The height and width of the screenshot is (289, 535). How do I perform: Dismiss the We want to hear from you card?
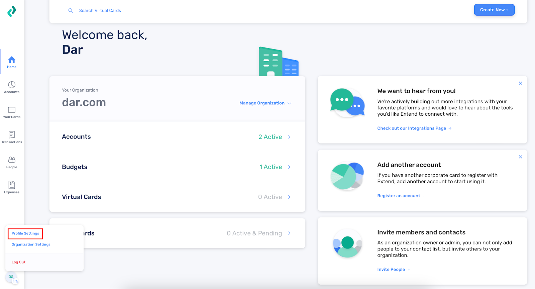520,83
